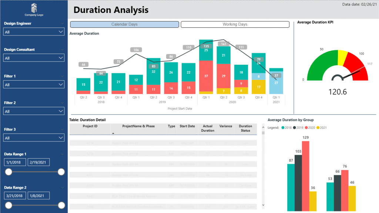379x213 pixels.
Task: Click the teal 2018 legend marker
Action: point(282,127)
